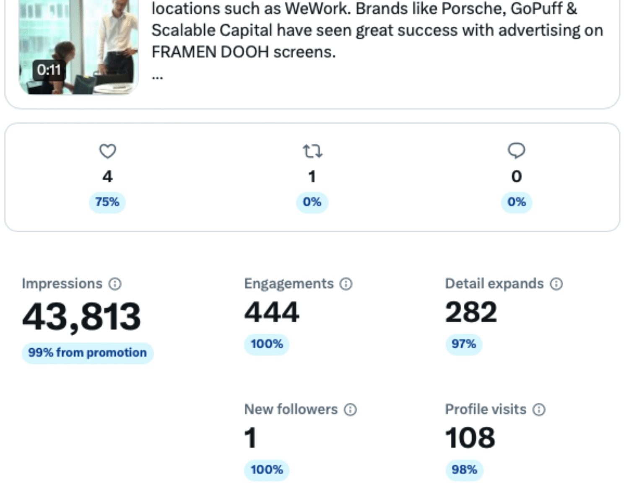The image size is (629, 503).
Task: Click the 0% badge under retweets
Action: pyautogui.click(x=312, y=202)
